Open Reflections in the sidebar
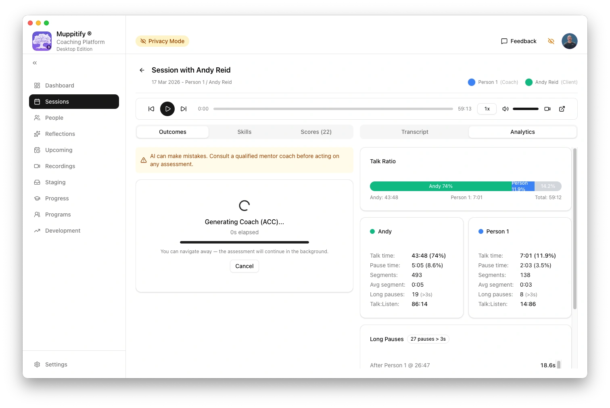This screenshot has width=610, height=408. 60,134
